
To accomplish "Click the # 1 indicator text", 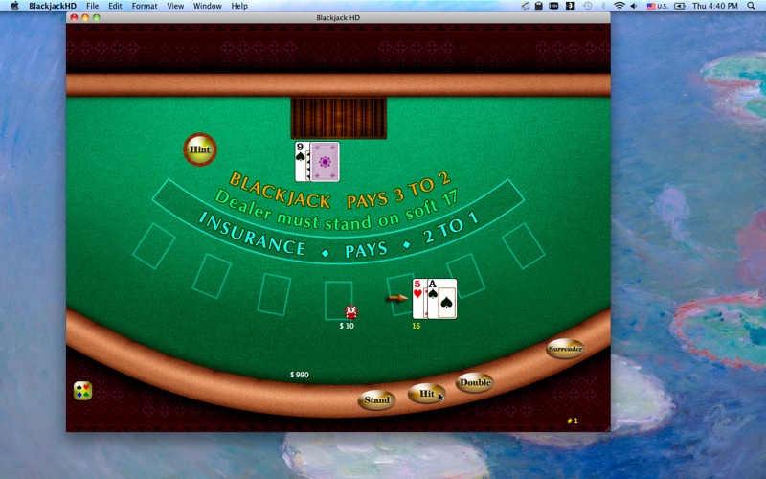I will click(x=573, y=421).
